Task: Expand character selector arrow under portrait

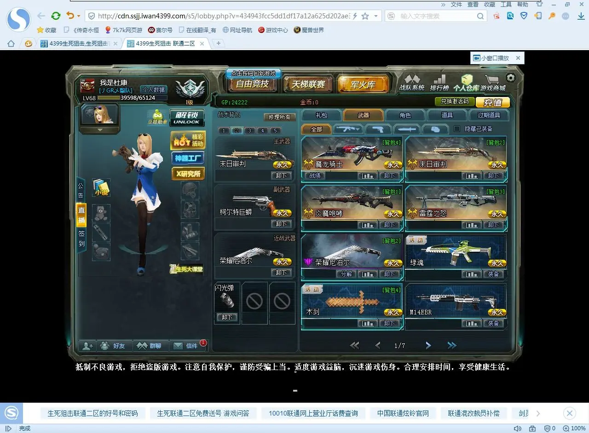Action: [x=100, y=130]
